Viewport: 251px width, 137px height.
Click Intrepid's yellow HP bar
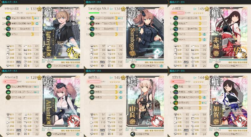click(x=10, y=13)
